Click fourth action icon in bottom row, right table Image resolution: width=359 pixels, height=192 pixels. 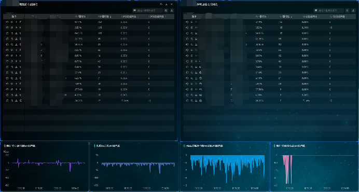[x=201, y=100]
